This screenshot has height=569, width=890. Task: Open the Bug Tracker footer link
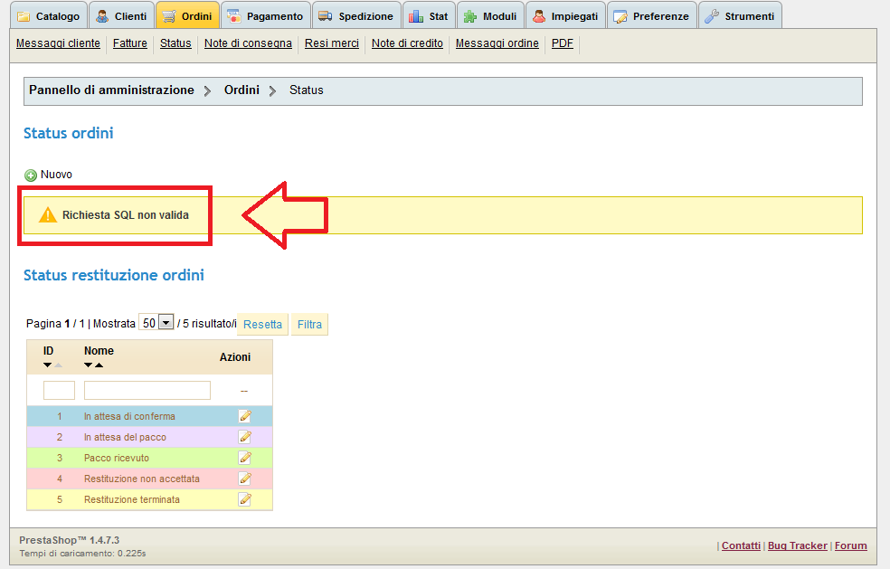(x=798, y=545)
